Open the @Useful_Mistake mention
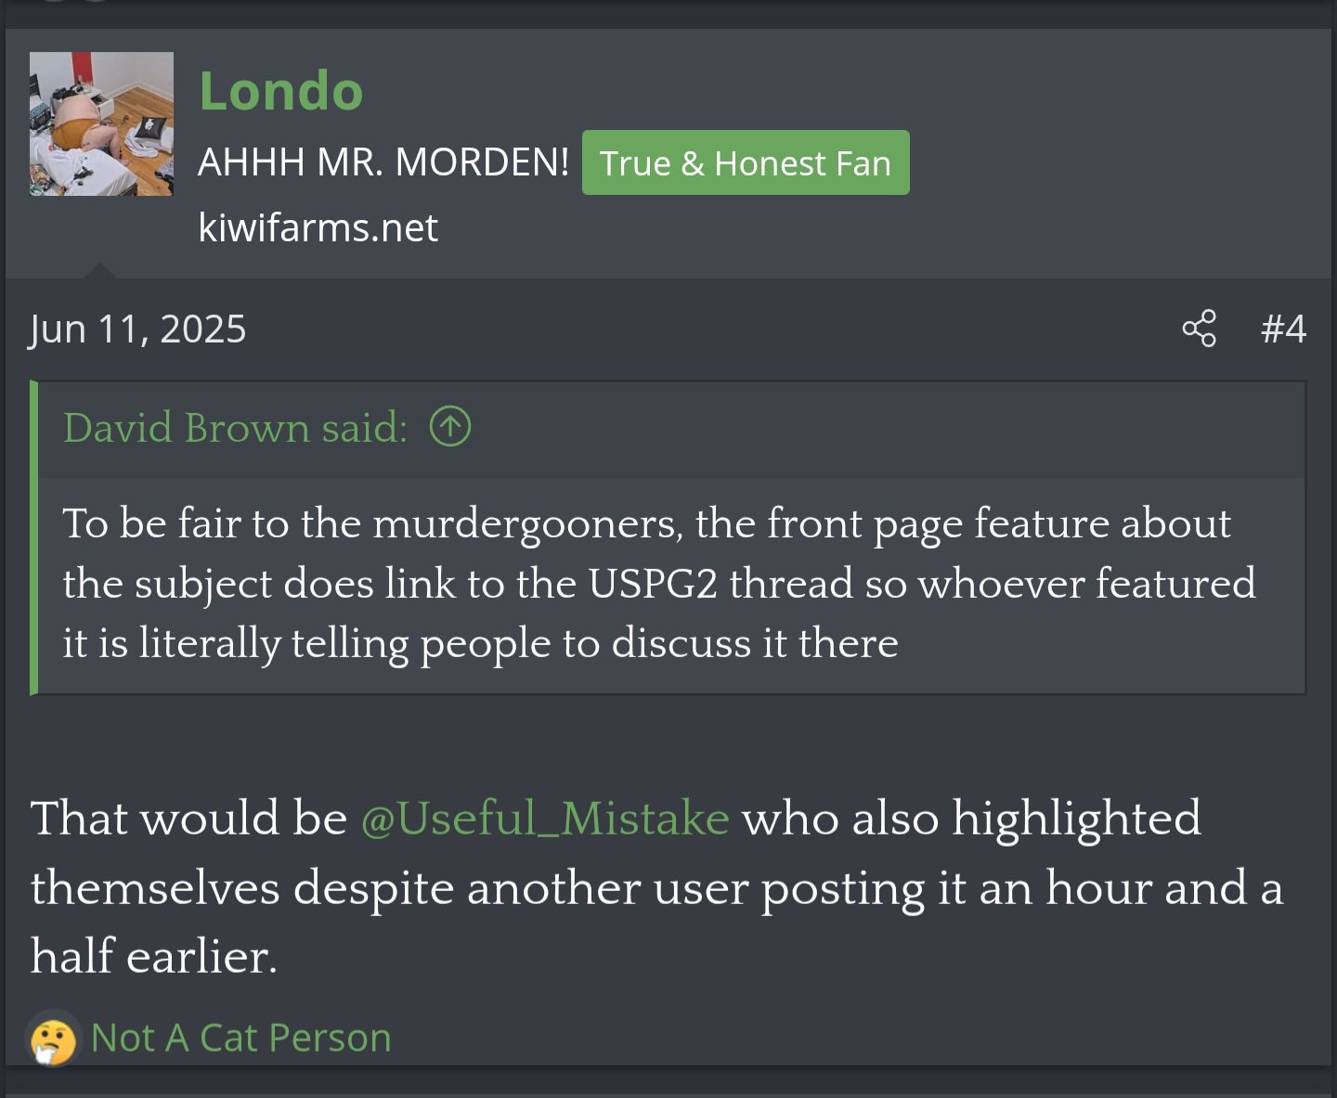 point(545,819)
